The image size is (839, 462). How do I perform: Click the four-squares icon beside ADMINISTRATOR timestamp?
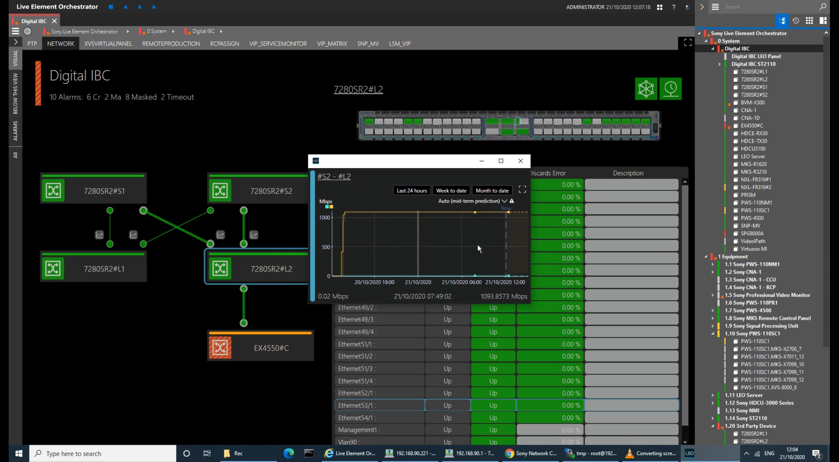(x=660, y=7)
